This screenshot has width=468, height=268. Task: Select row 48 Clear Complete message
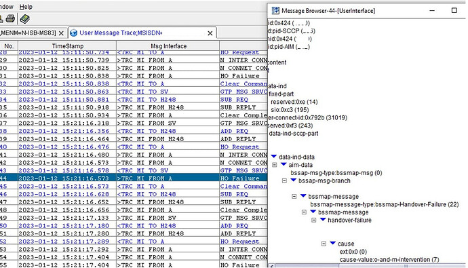(x=134, y=210)
